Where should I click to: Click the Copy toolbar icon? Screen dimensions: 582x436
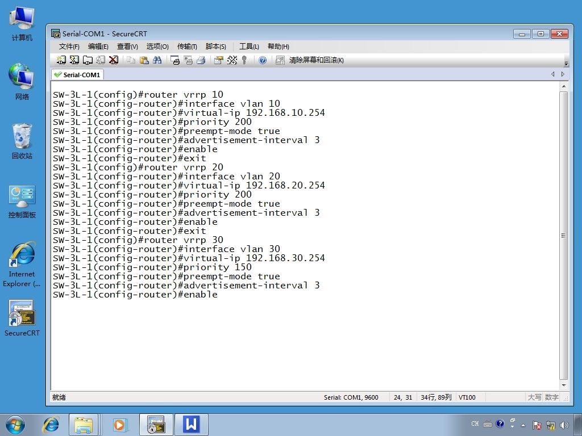pyautogui.click(x=131, y=60)
